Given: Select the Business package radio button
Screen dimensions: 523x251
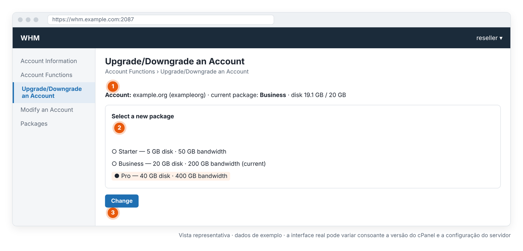Looking at the screenshot, I should 114,164.
